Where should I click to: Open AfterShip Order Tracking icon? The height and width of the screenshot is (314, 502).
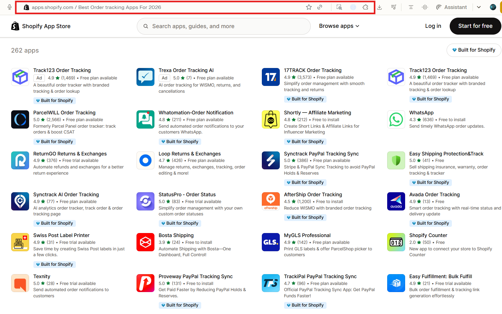click(x=271, y=201)
